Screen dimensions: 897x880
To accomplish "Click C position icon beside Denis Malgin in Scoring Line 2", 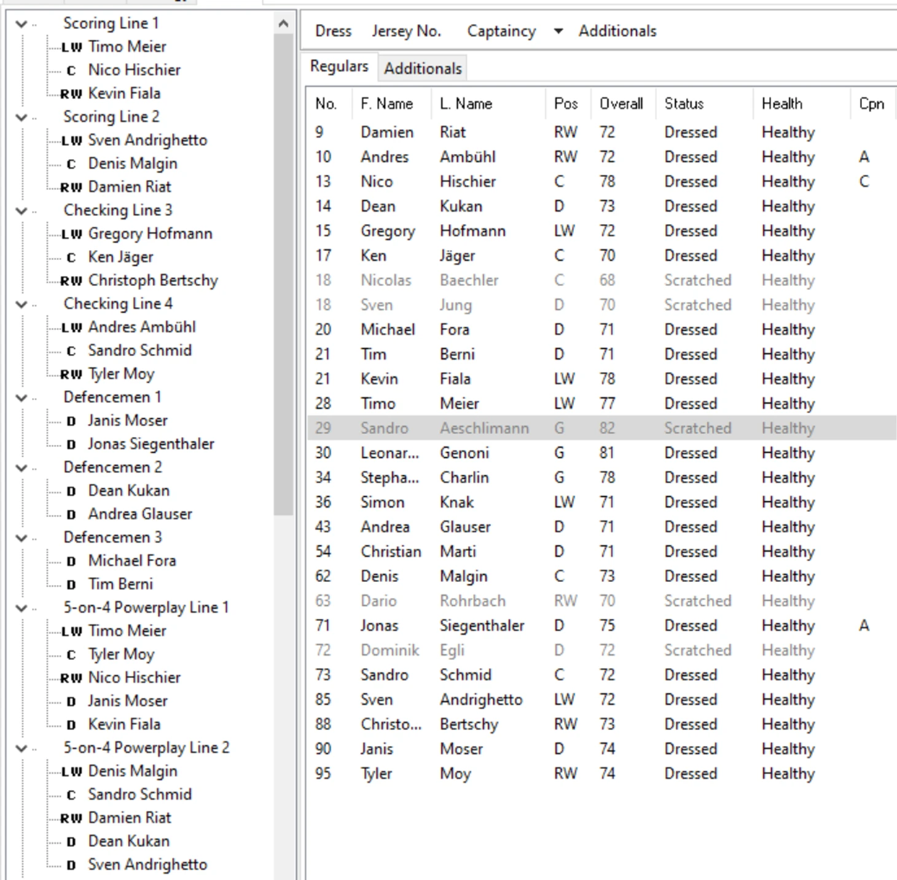I will click(71, 164).
